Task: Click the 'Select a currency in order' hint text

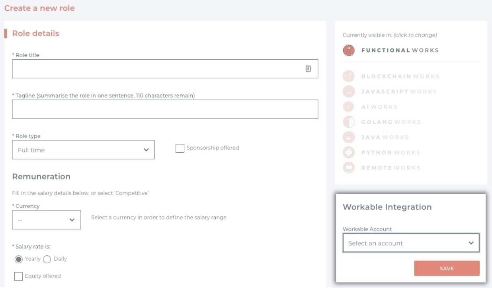Action: tap(159, 218)
